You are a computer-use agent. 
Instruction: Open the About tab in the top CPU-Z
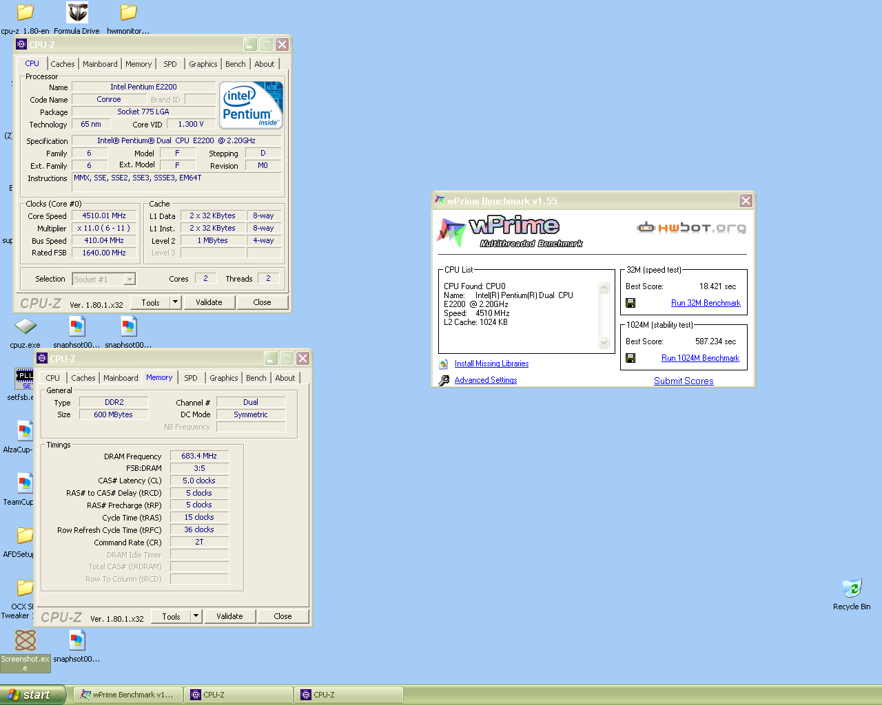265,64
